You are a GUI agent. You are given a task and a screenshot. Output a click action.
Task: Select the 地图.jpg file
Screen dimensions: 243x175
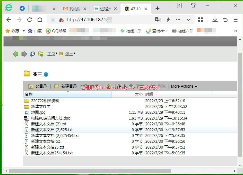pos(38,112)
